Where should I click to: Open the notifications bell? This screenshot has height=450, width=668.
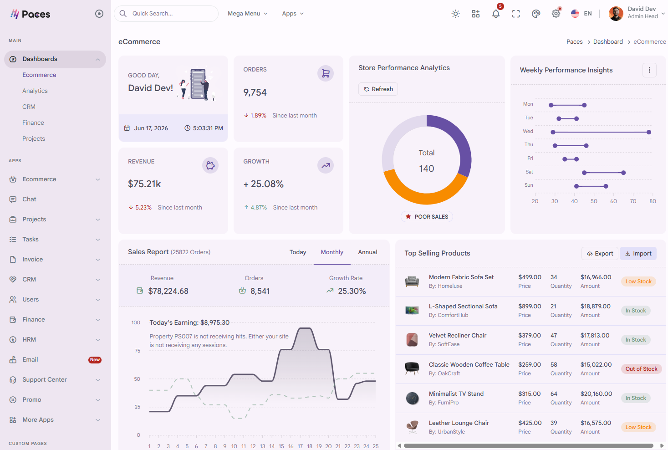[496, 14]
